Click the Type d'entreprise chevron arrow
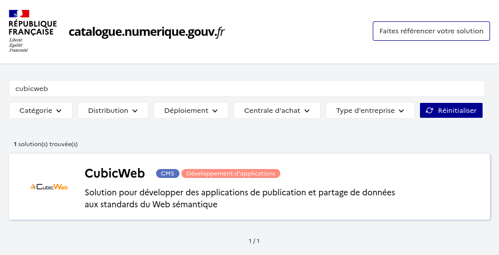This screenshot has width=499, height=255. tap(401, 111)
